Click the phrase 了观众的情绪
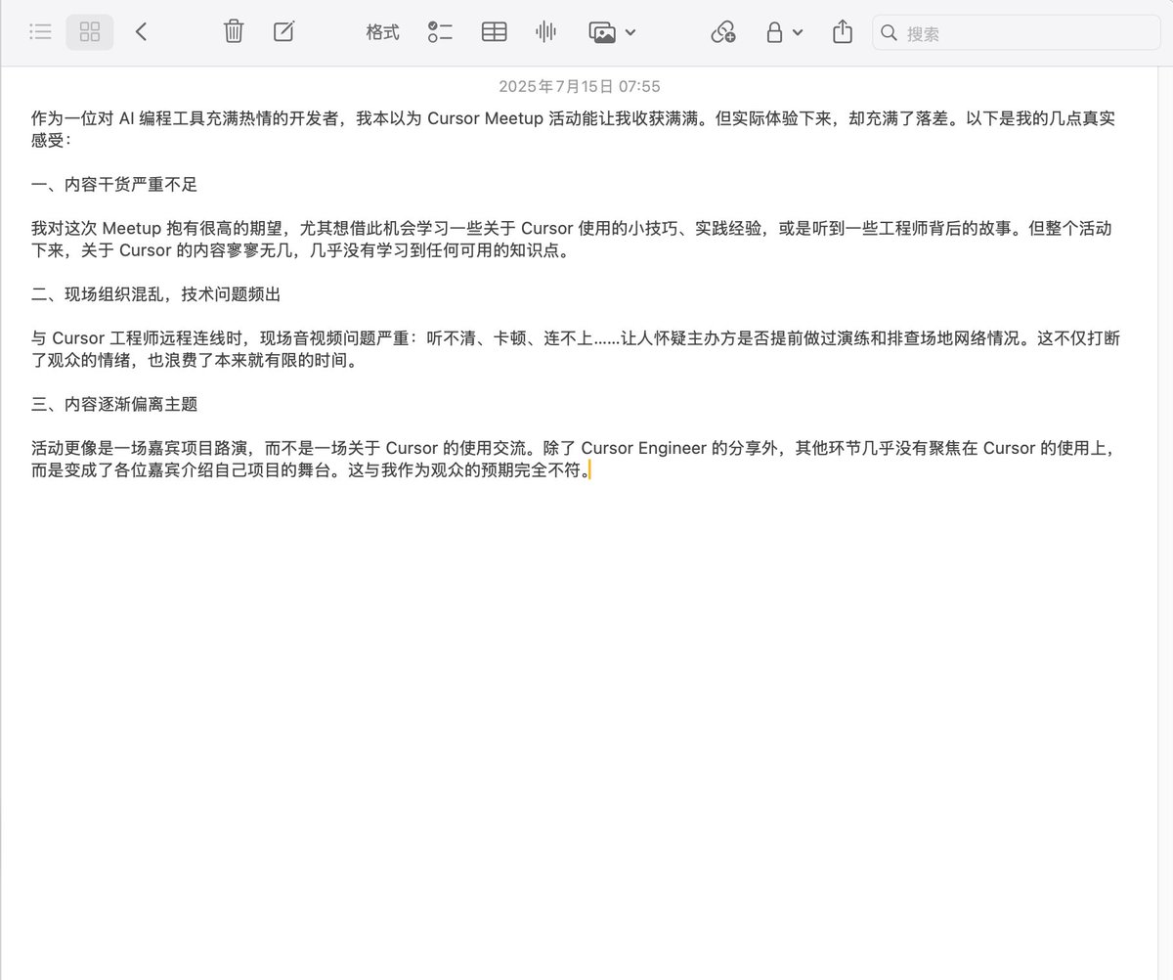 pyautogui.click(x=83, y=360)
